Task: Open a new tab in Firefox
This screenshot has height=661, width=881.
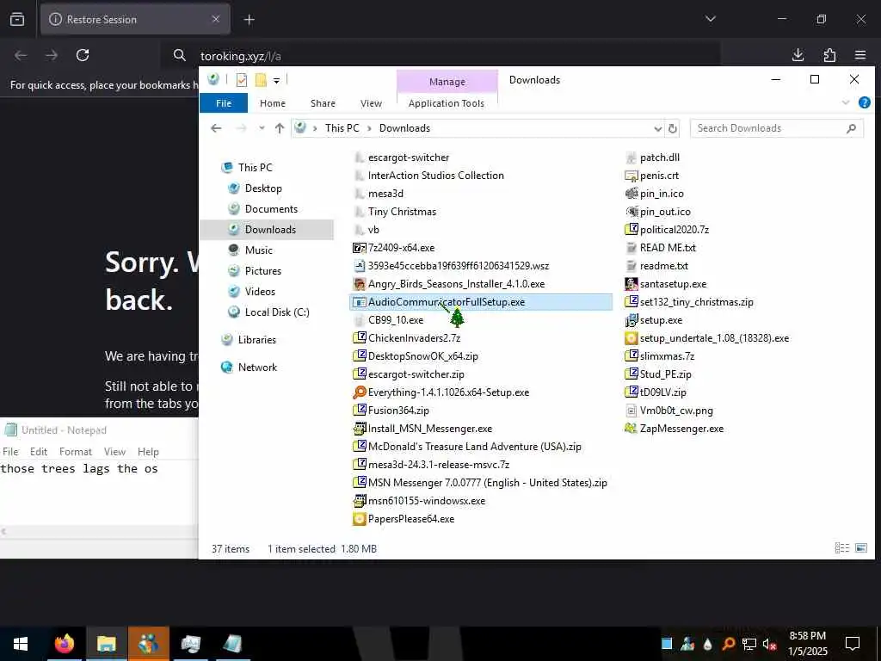Action: (x=249, y=20)
